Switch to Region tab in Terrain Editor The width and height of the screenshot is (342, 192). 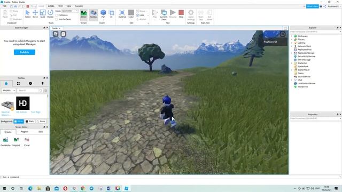point(25,132)
